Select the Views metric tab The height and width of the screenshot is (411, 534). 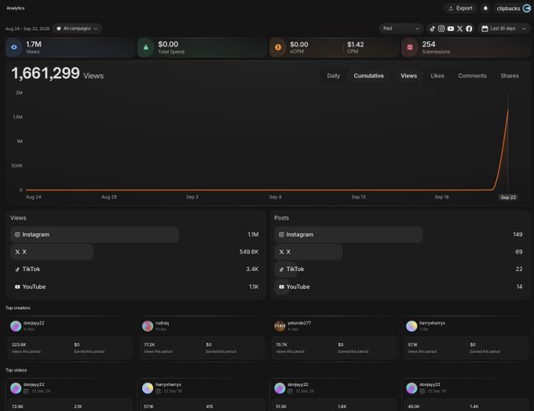pyautogui.click(x=408, y=75)
